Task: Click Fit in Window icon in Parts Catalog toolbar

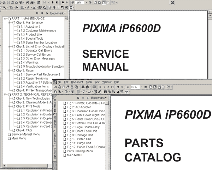Action: click(155, 87)
